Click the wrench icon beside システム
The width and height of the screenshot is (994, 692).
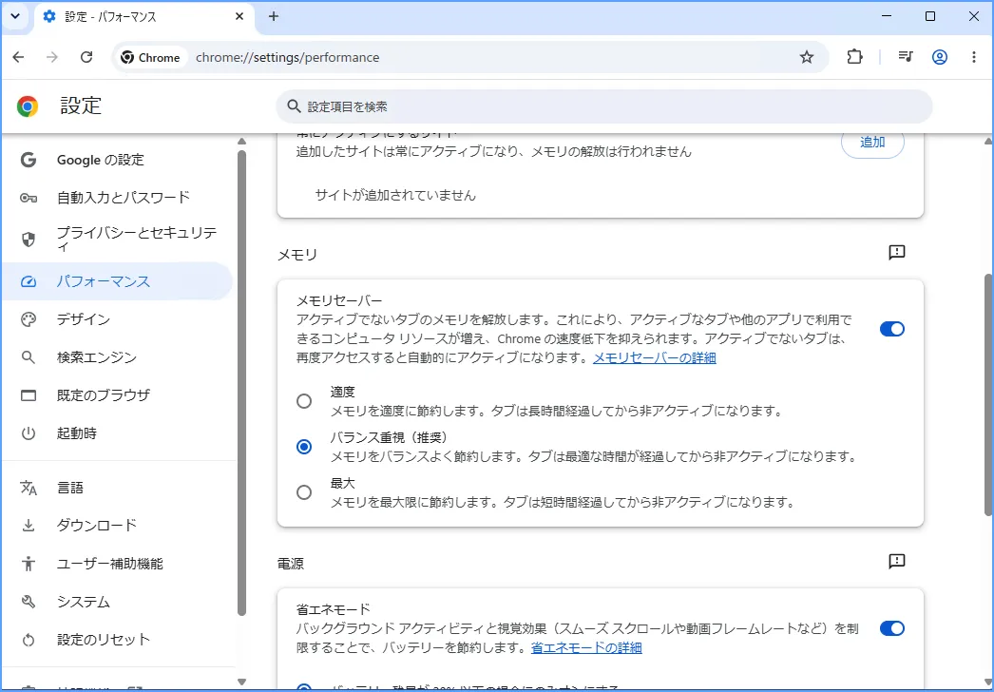click(x=29, y=602)
